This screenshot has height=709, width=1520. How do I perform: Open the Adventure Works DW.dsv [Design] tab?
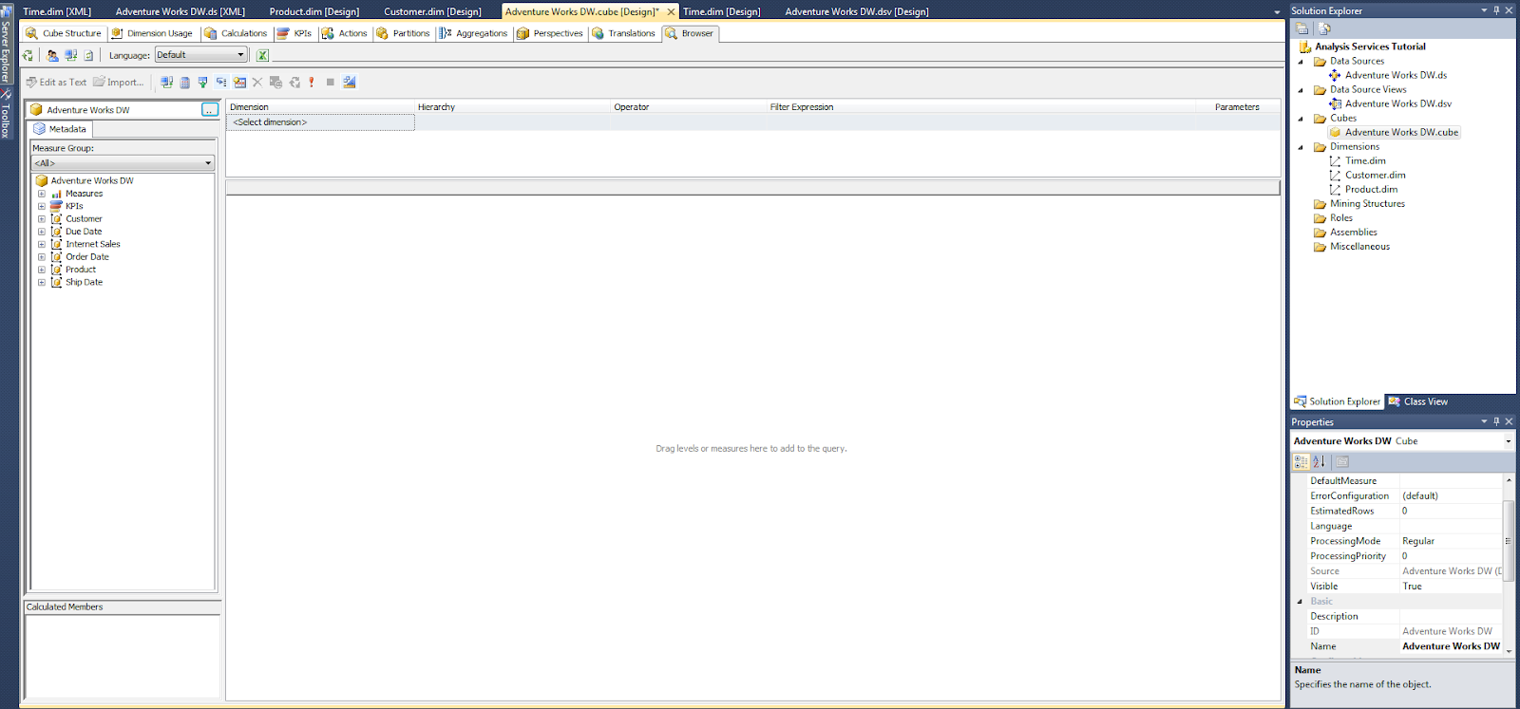click(857, 11)
